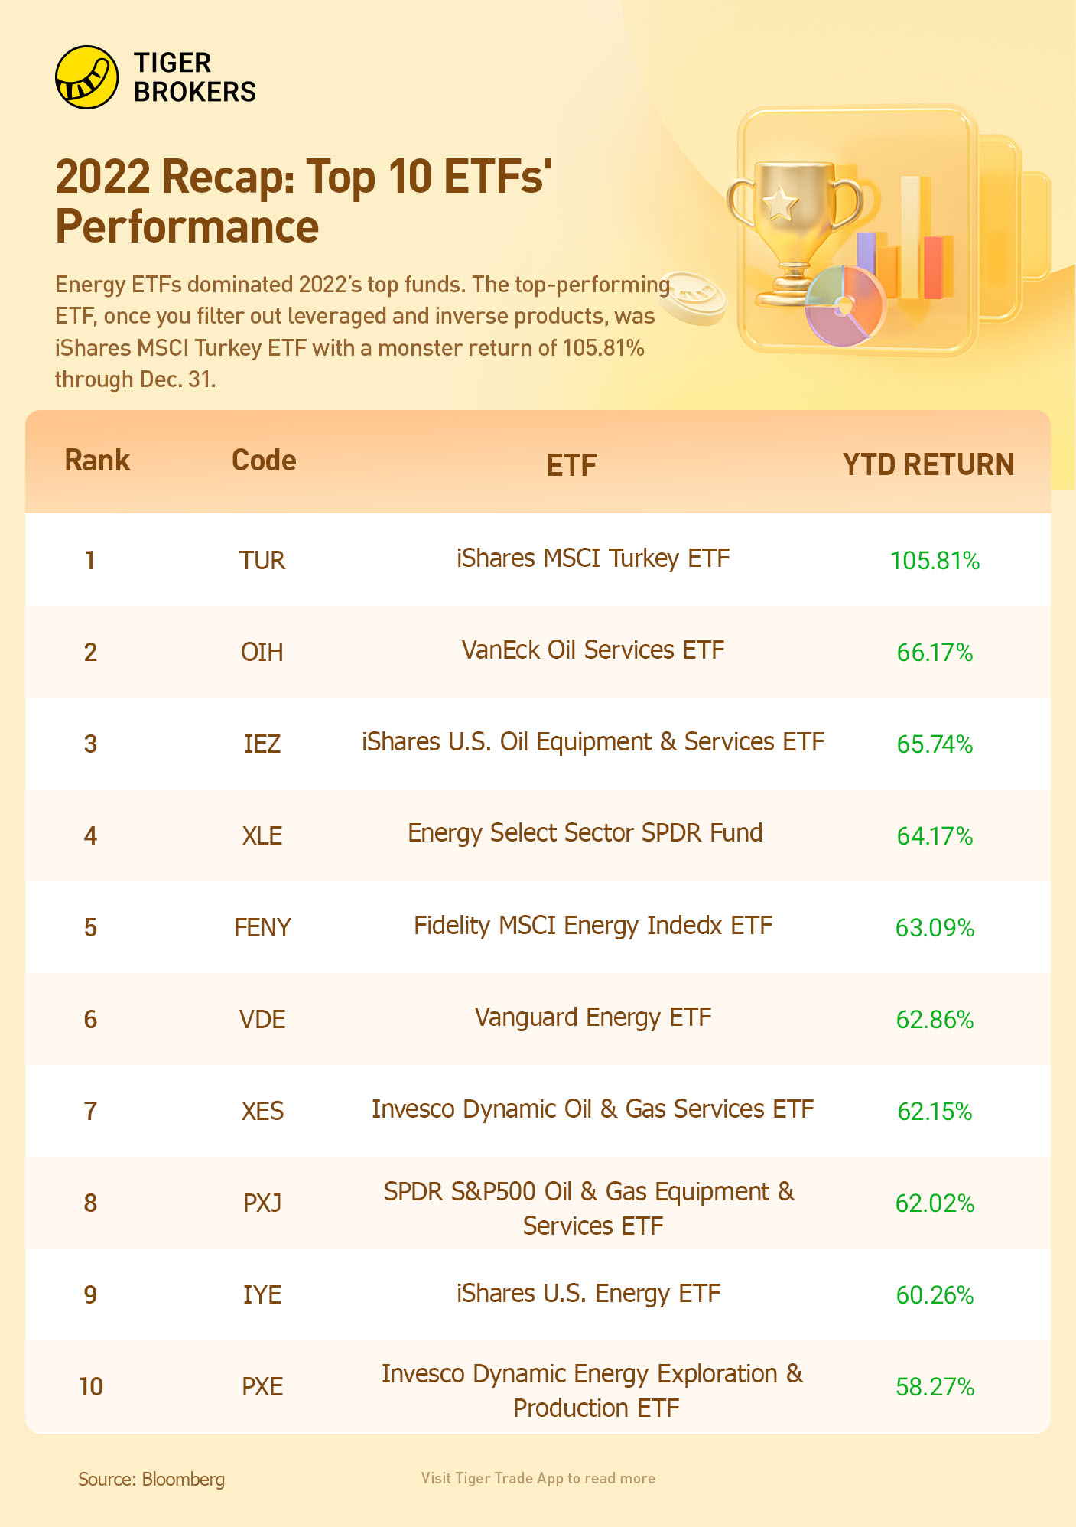Click the Tiger Brokers logo icon
This screenshot has height=1527, width=1076.
click(86, 77)
